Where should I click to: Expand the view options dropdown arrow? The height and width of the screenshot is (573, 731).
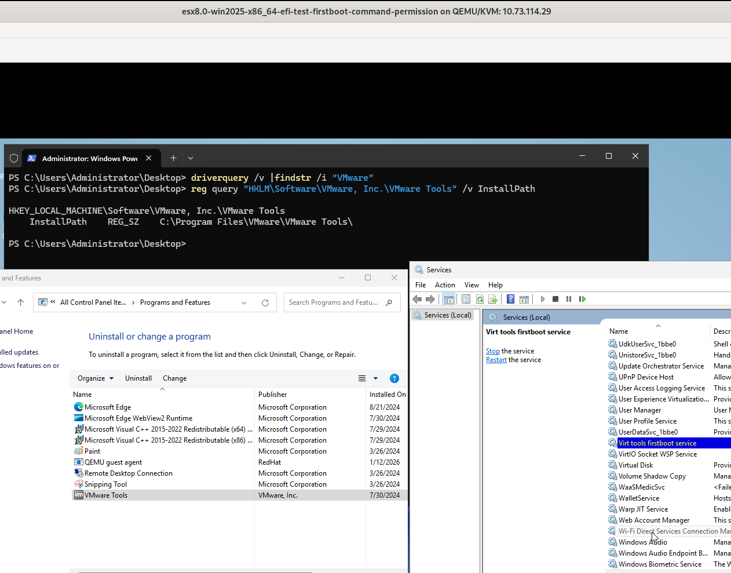pos(375,378)
